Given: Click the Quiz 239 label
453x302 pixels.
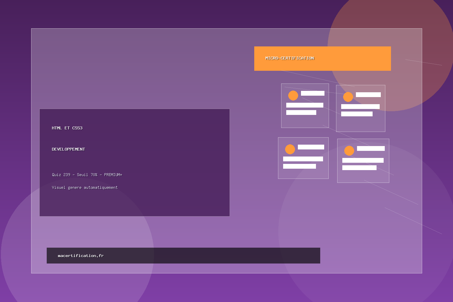Looking at the screenshot, I should point(61,175).
